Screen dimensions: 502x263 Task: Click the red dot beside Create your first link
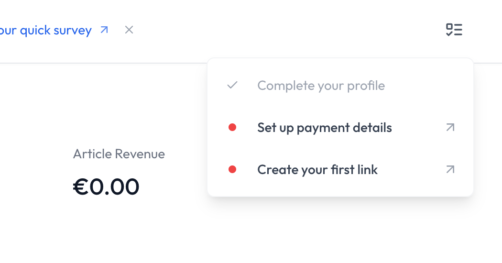click(x=232, y=169)
